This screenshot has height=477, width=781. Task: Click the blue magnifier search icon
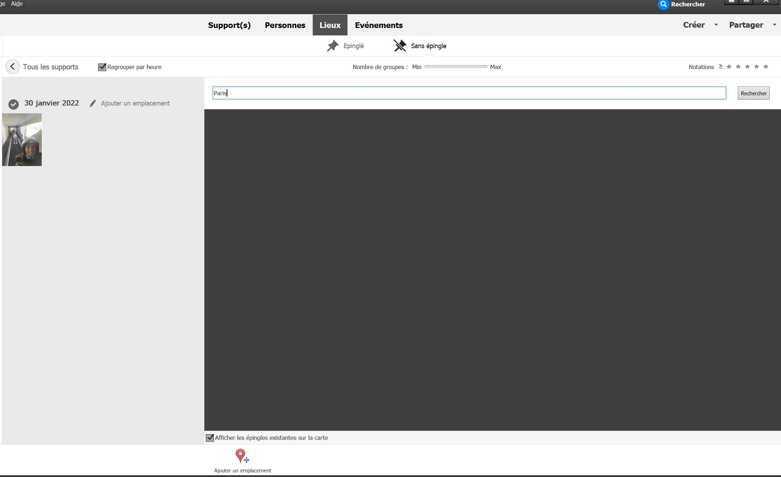coord(663,5)
